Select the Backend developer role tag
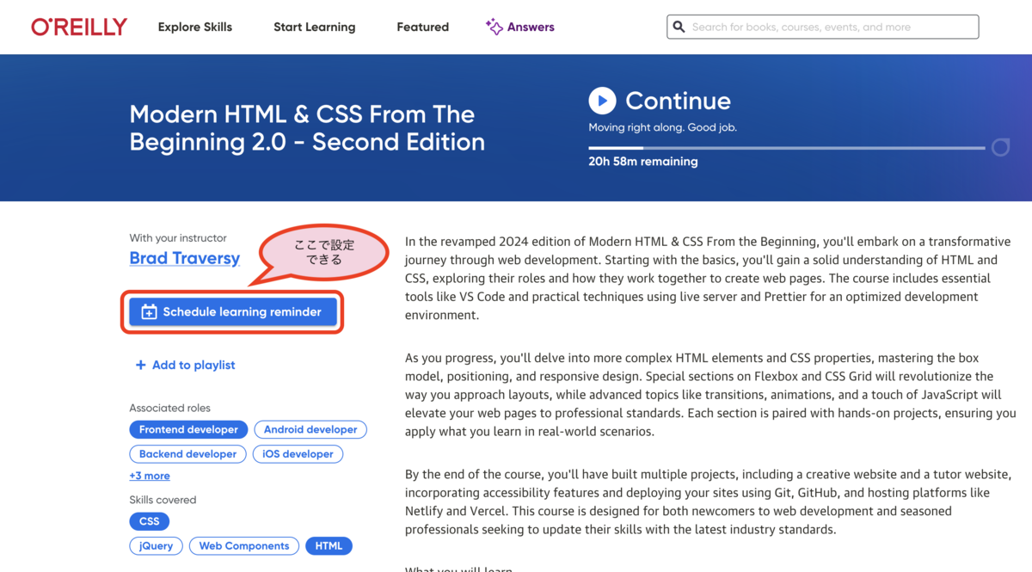Screen dimensions: 1032x572 pyautogui.click(x=187, y=453)
